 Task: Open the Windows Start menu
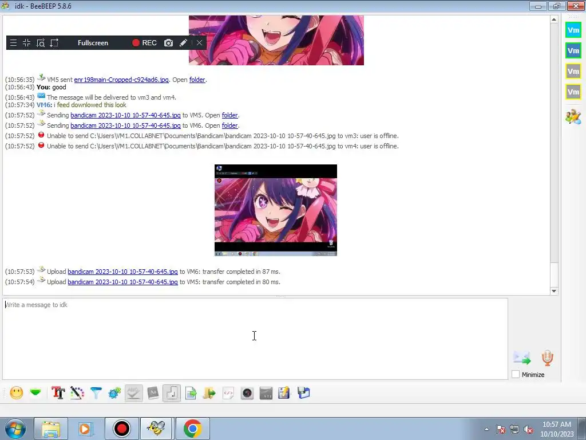15,429
